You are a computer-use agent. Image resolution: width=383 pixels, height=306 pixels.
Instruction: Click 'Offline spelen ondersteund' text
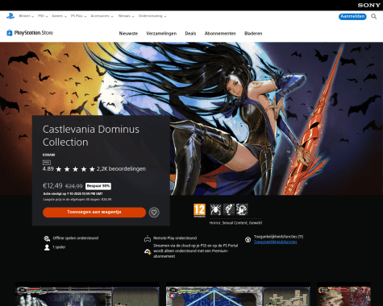[76, 238]
